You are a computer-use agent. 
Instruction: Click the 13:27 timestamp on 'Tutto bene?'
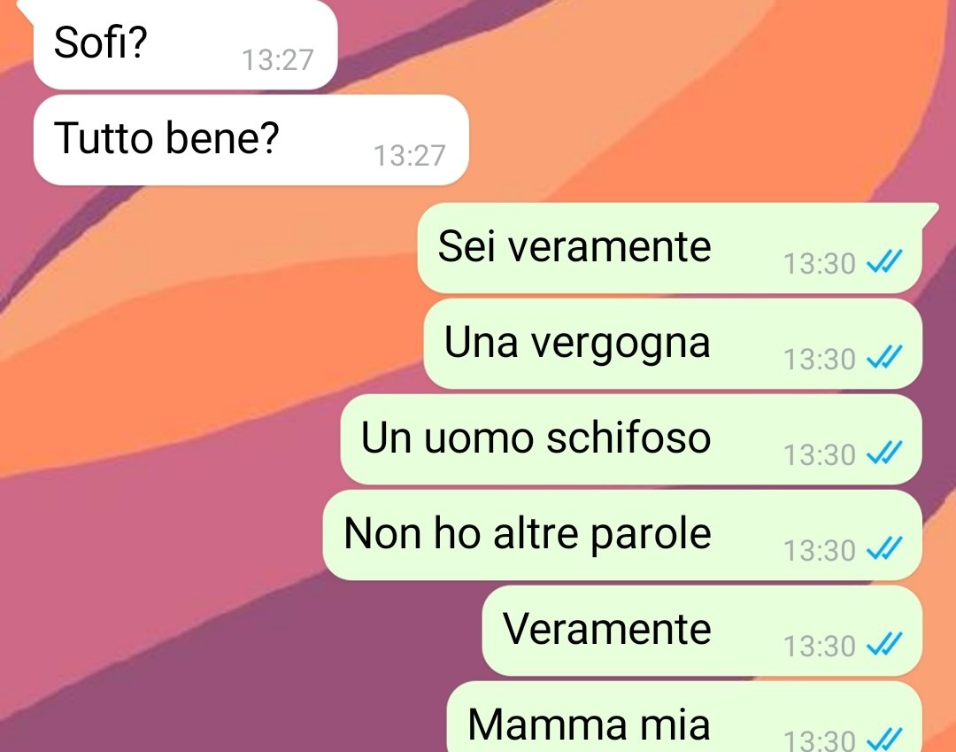point(409,156)
